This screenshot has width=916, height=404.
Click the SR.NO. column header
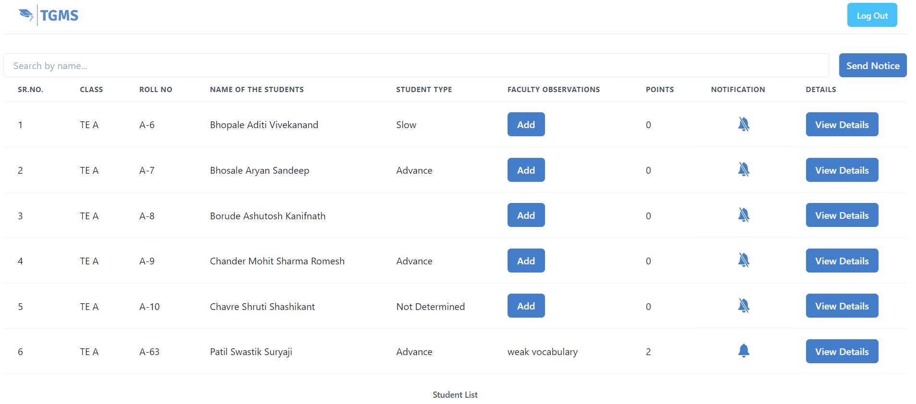(x=30, y=90)
